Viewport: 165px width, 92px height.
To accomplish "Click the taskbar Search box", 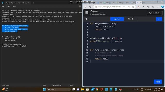I will pos(59,89).
